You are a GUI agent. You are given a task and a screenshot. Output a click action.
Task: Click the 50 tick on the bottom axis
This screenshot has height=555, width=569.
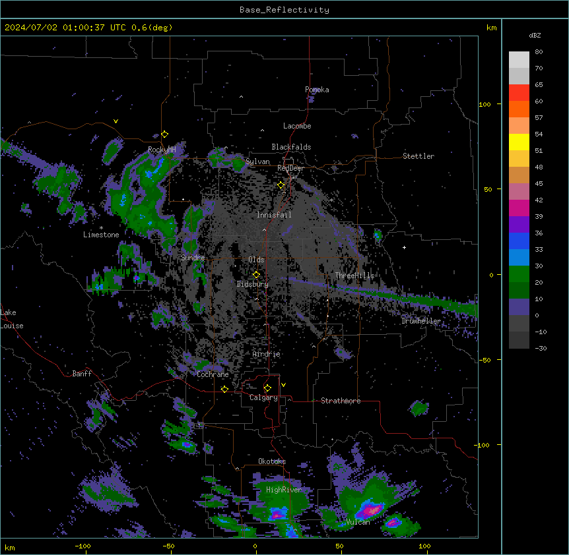tap(340, 546)
